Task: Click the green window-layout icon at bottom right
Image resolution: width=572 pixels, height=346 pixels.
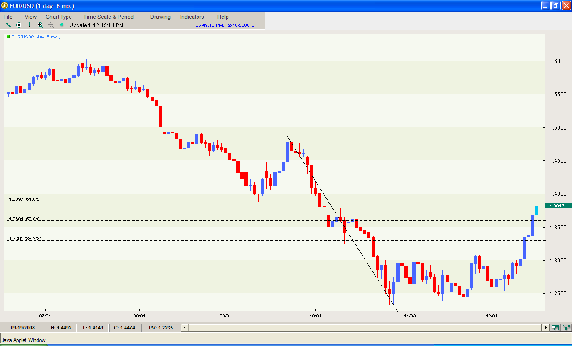Action: click(555, 327)
